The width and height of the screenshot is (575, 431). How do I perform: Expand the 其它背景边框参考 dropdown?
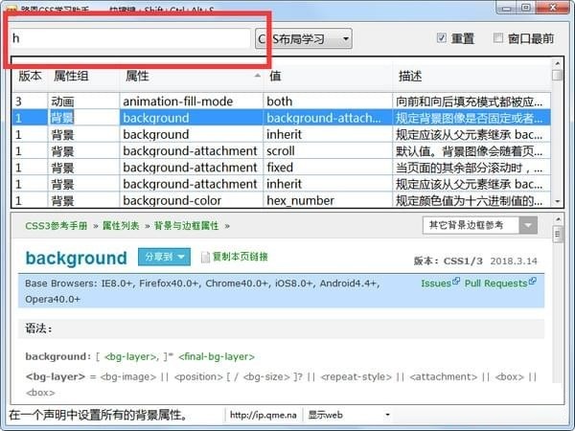click(529, 225)
